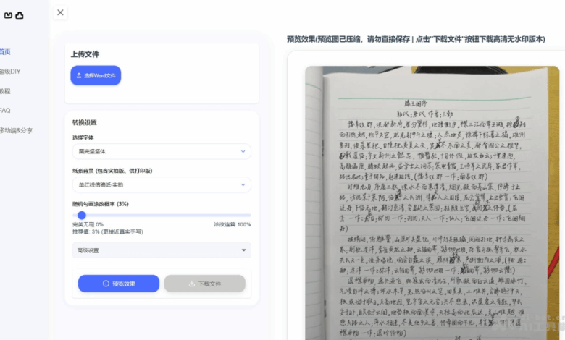The width and height of the screenshot is (565, 340).
Task: Close the panel with the X button
Action: point(60,12)
